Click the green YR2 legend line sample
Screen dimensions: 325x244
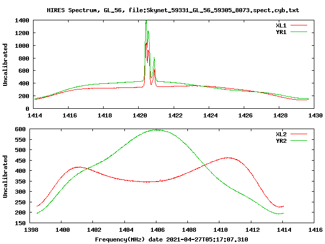pyautogui.click(x=299, y=141)
